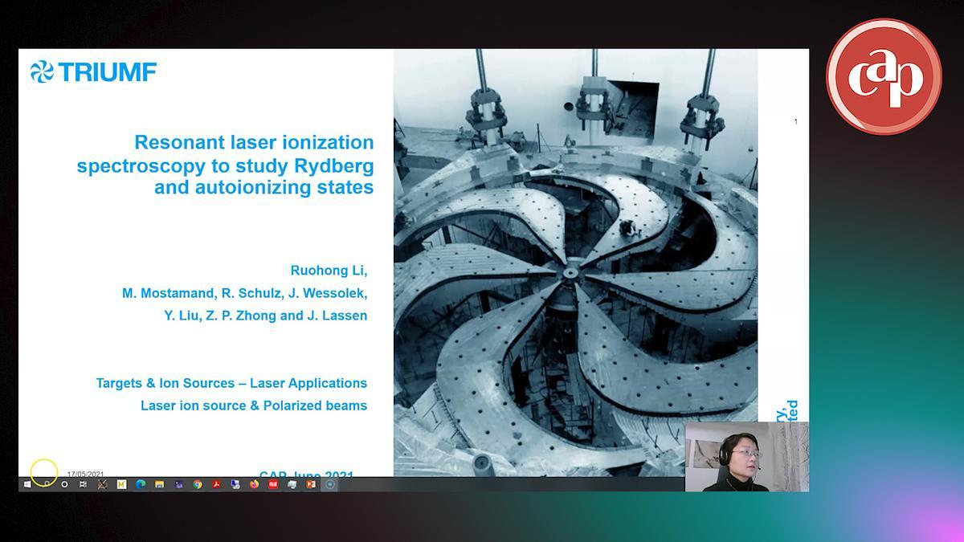Viewport: 964px width, 542px height.
Task: Click the active blue circle app in taskbar
Action: point(329,484)
